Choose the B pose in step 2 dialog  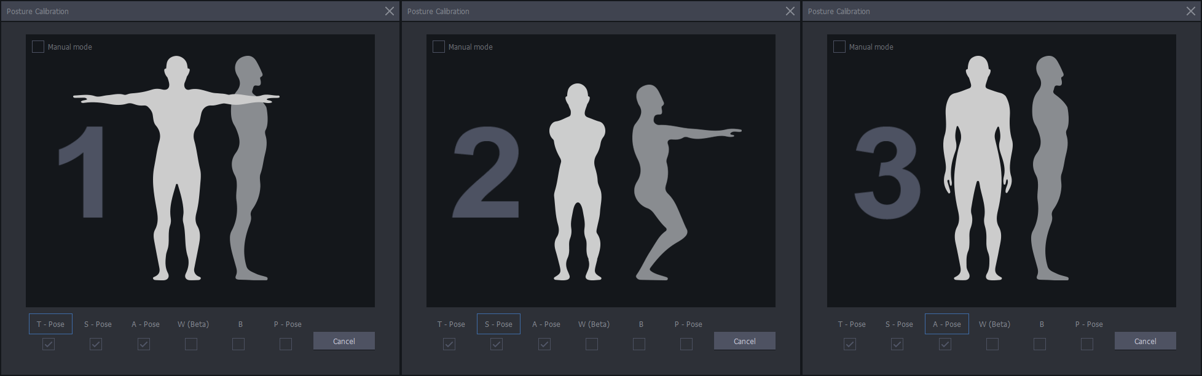(641, 324)
